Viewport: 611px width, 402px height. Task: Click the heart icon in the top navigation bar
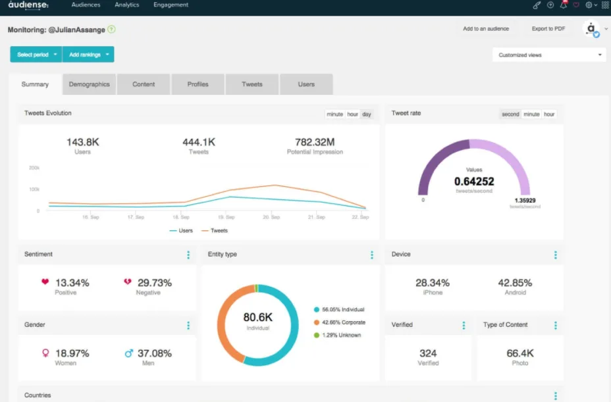coord(576,5)
